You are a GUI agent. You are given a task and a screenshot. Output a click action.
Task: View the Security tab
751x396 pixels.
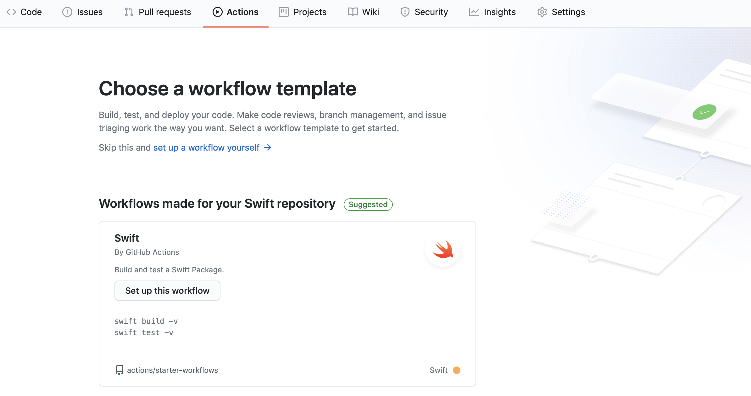(x=424, y=12)
